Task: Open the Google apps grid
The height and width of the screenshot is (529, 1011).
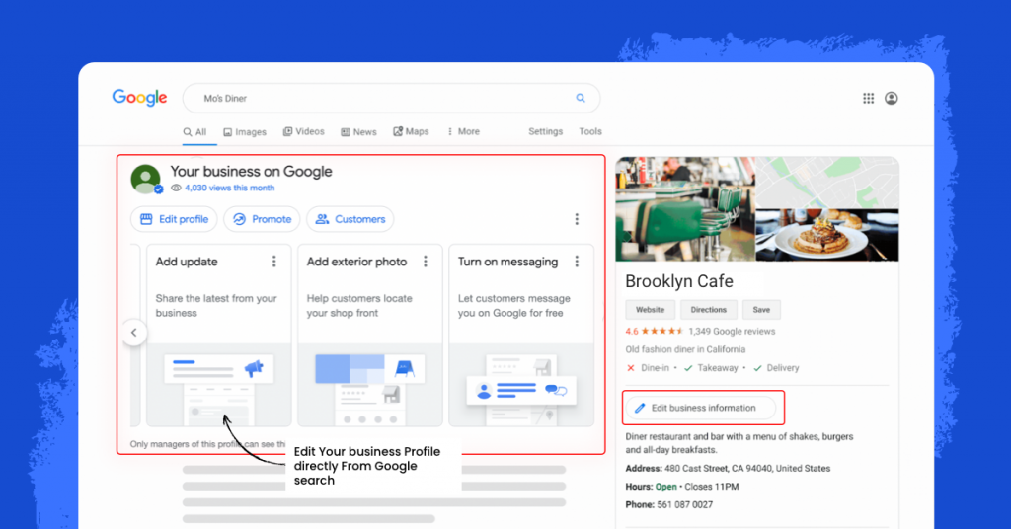Action: coord(868,98)
